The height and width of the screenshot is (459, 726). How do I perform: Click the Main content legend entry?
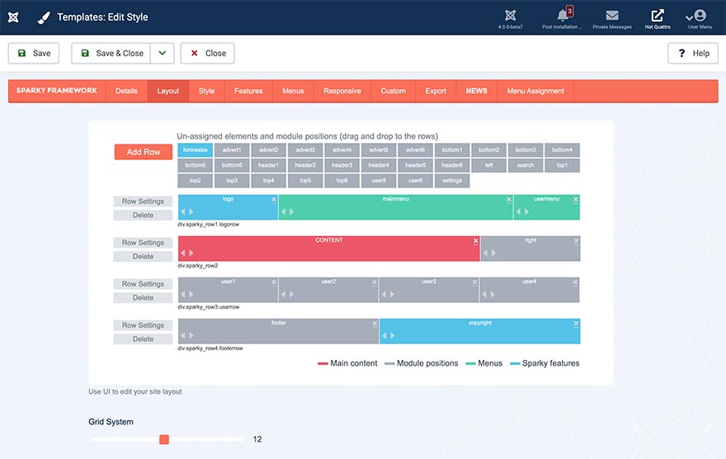(347, 363)
